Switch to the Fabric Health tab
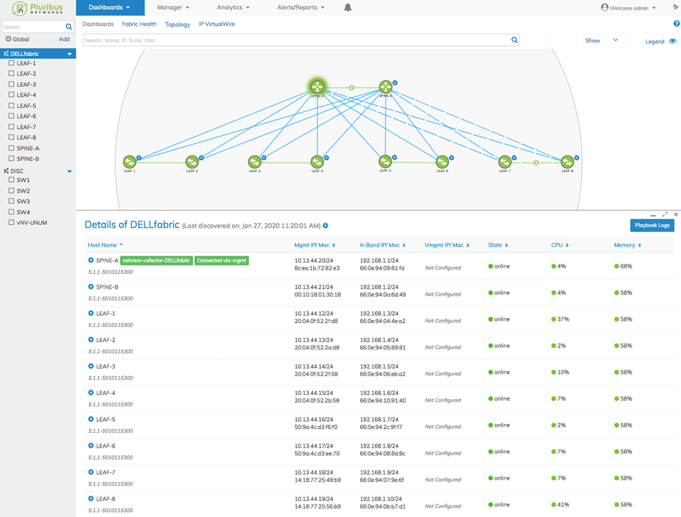The height and width of the screenshot is (517, 681). [139, 24]
